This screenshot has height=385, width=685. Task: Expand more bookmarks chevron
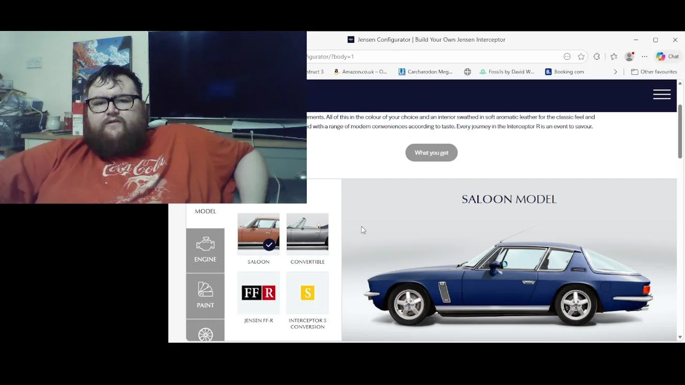[615, 72]
